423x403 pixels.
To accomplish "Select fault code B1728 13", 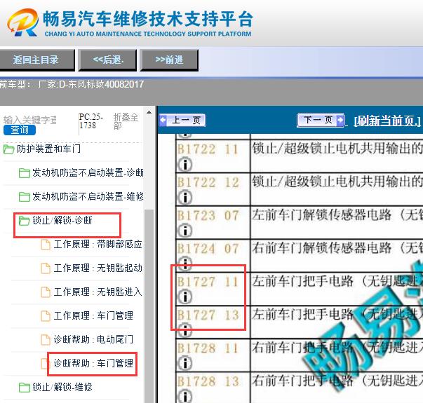I will tap(208, 381).
